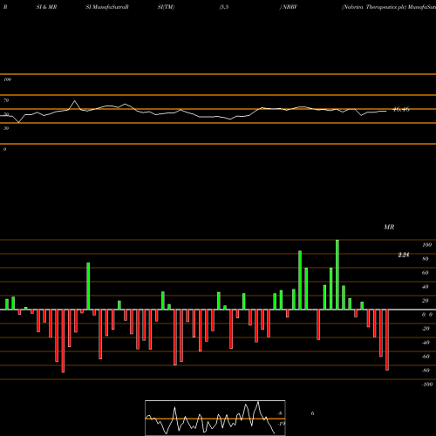Select the MR panel title label
Screen dimensions: 436x436
click(x=389, y=227)
